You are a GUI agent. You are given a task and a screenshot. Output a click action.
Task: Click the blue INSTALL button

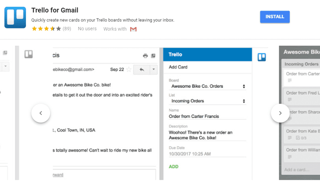coord(275,17)
